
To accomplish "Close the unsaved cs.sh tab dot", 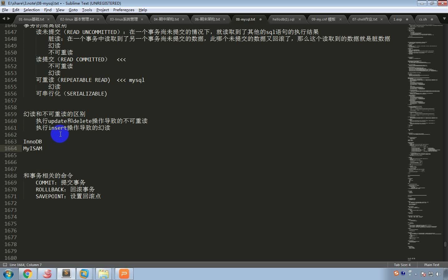I will (x=432, y=19).
